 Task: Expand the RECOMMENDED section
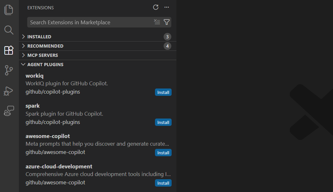coord(45,46)
